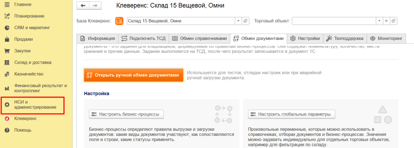This screenshot has width=414, height=148.
Task: Click the Помощь question mark icon
Action: click(7, 130)
